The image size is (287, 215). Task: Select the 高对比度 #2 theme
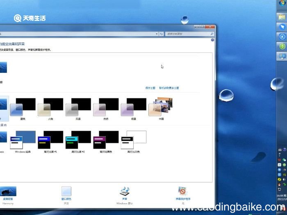(78, 142)
